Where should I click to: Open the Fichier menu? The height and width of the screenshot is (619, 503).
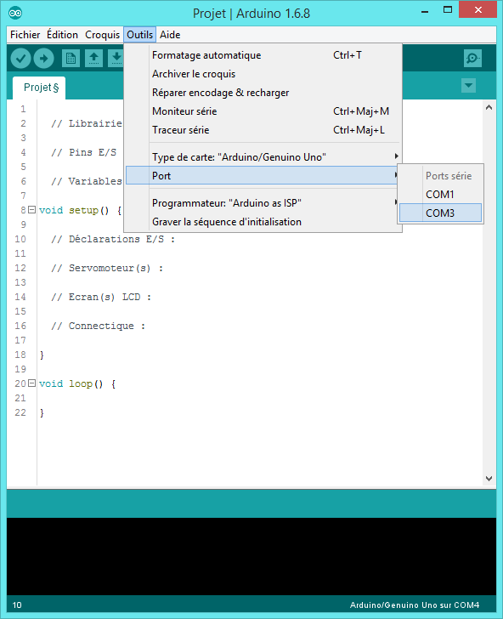click(x=25, y=35)
